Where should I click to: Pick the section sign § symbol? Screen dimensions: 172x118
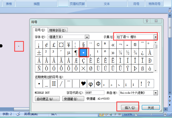(83, 45)
